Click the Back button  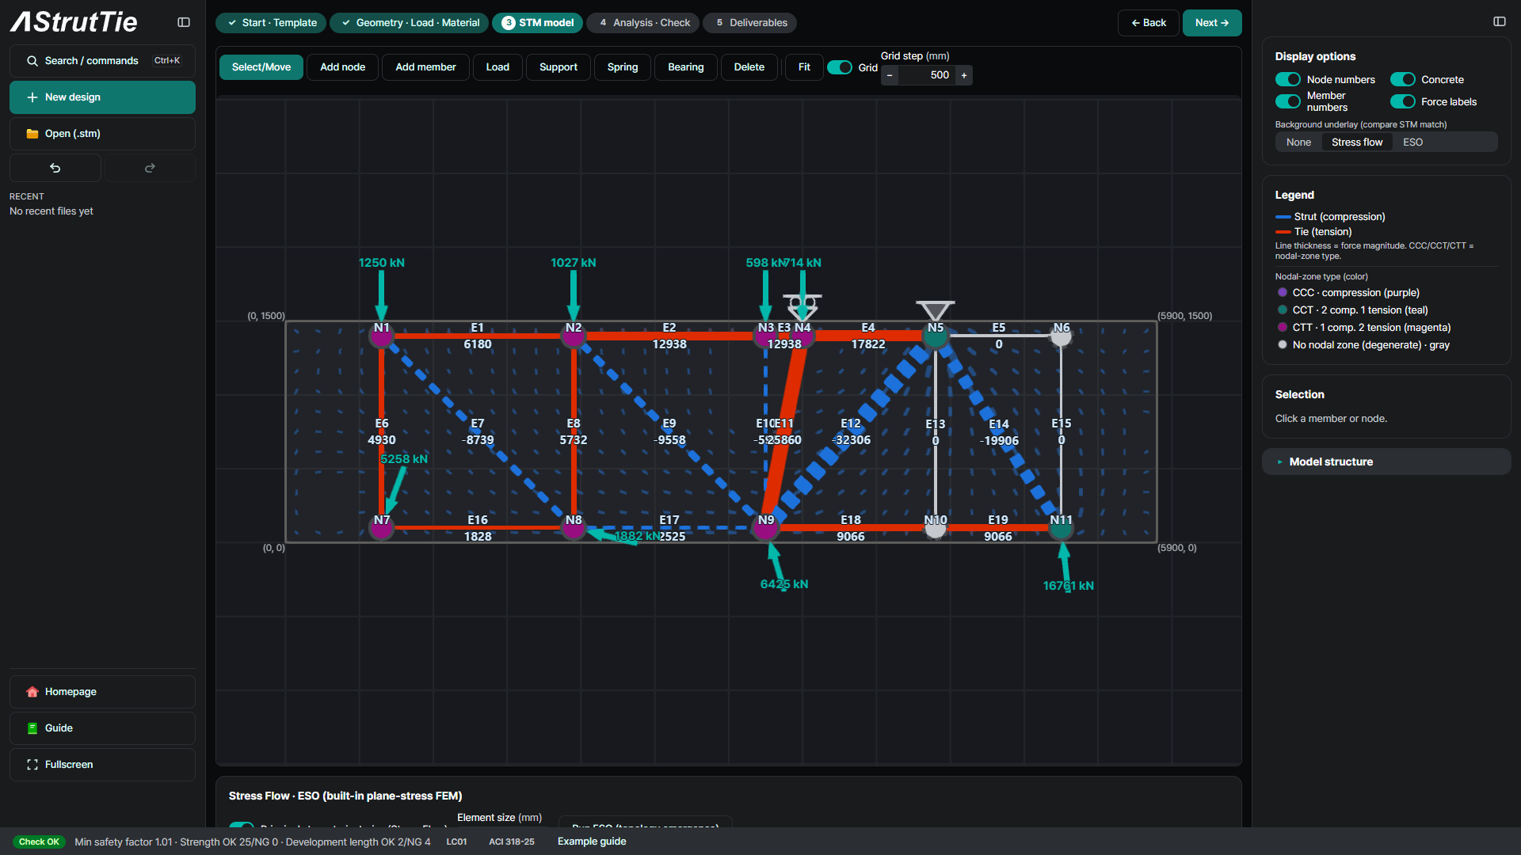click(x=1149, y=23)
